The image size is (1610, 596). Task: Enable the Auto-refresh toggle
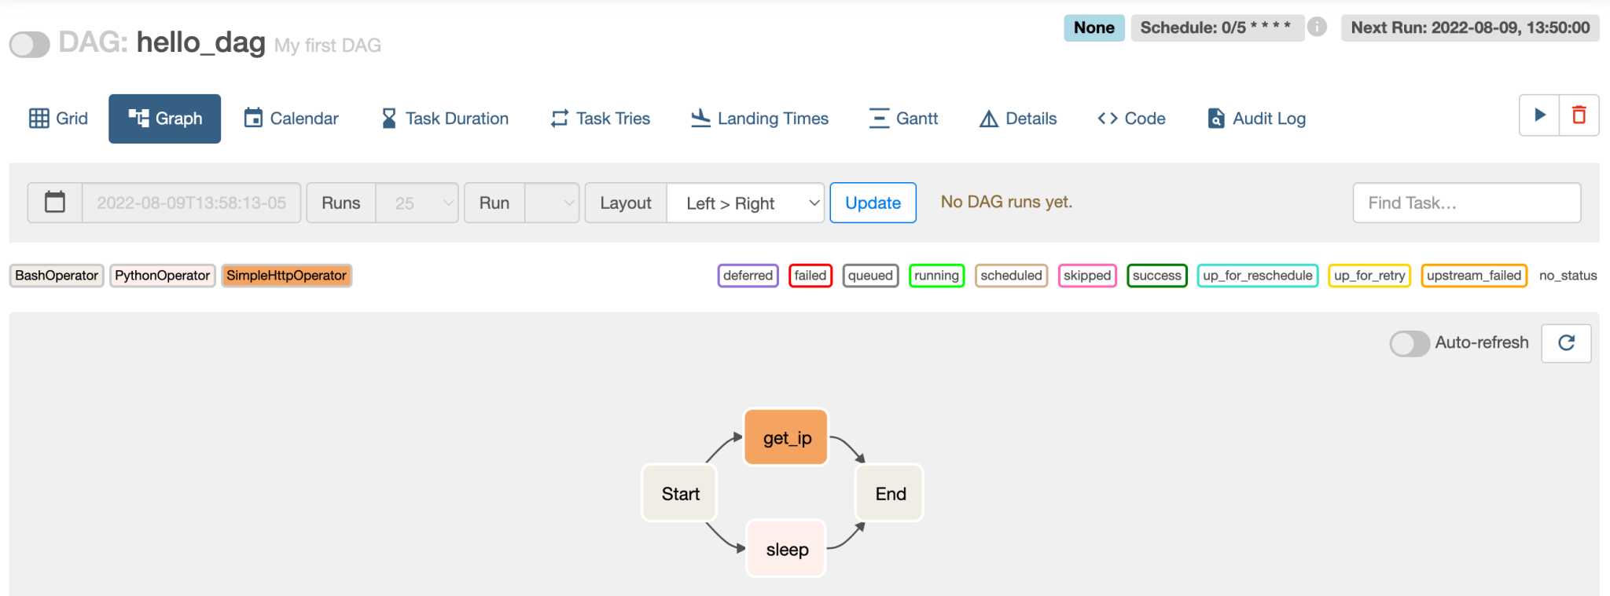(1409, 343)
